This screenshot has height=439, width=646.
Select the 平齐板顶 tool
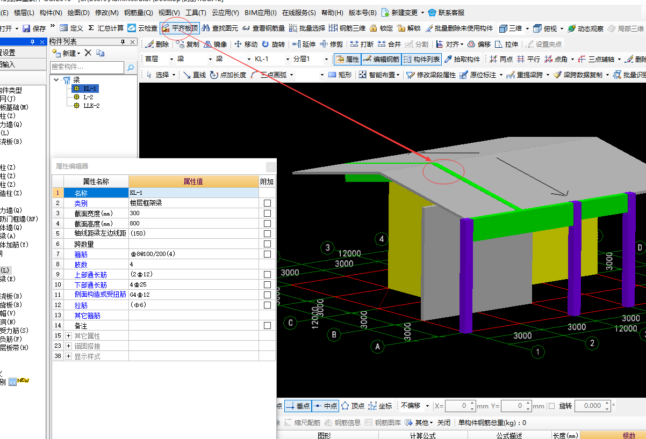point(180,28)
